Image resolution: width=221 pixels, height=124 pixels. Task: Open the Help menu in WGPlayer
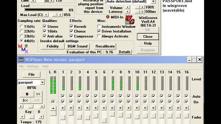coord(45,66)
